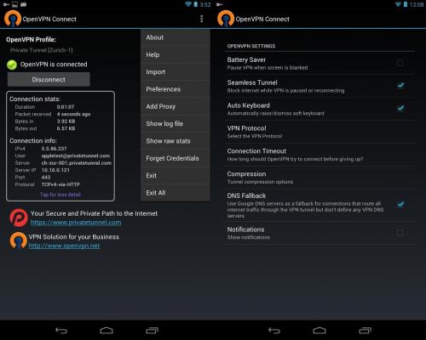Tap the Back navigation button on right screen

click(274, 331)
